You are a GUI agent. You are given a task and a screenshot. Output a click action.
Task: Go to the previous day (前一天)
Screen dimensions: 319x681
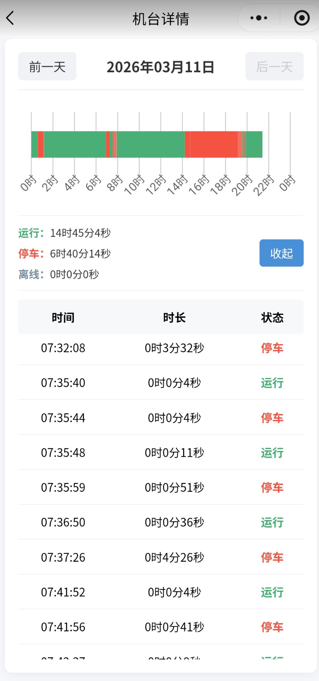[x=47, y=67]
